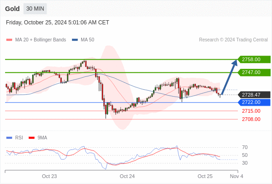Click the 2758.00 resistance price tag
The image size is (272, 184).
tap(254, 59)
